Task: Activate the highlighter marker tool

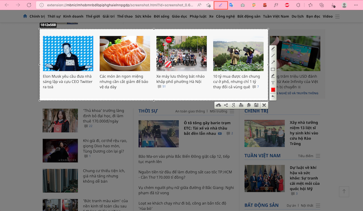Action: [273, 76]
